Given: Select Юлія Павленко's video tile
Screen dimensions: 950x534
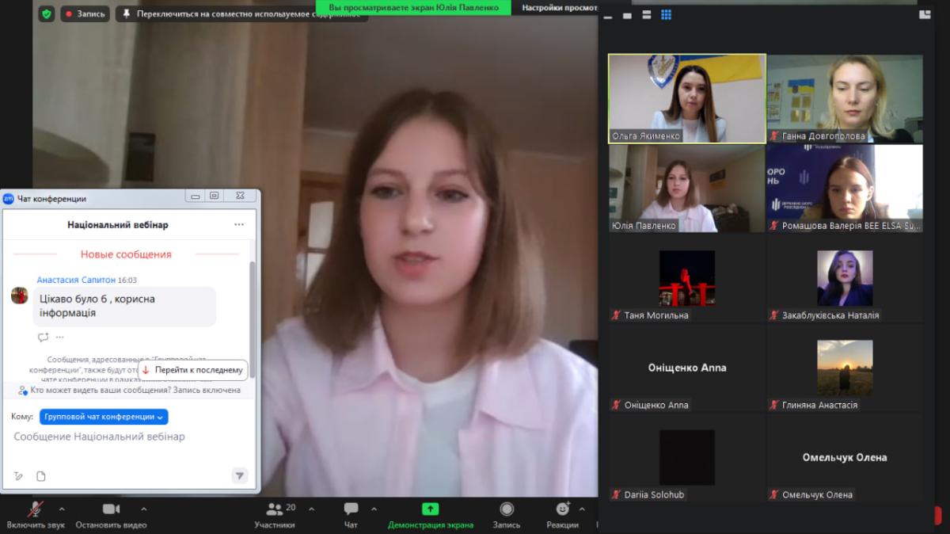Looking at the screenshot, I should point(687,189).
